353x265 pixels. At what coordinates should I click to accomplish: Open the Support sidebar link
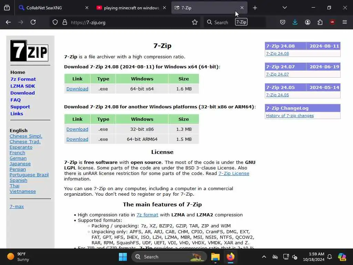point(20,107)
